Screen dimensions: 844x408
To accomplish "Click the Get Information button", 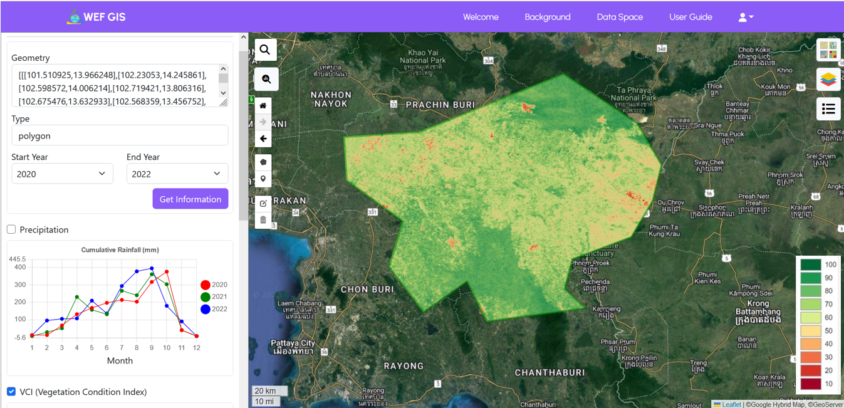I will click(x=190, y=199).
